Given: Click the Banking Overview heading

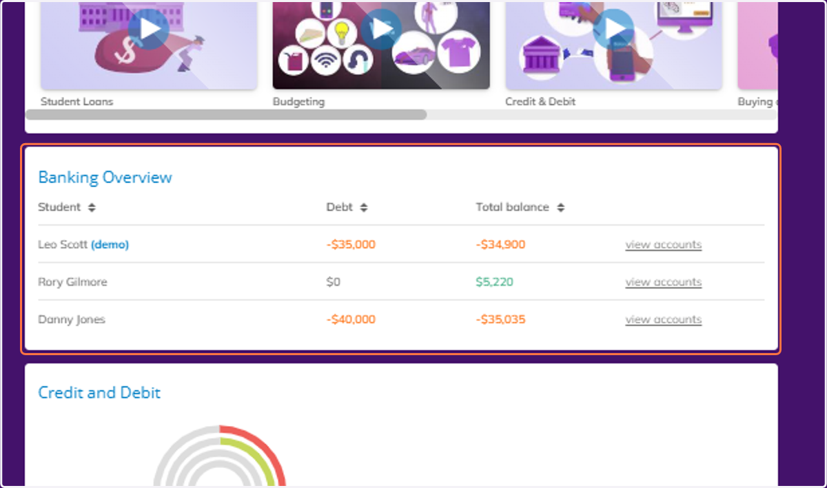Looking at the screenshot, I should (x=105, y=178).
